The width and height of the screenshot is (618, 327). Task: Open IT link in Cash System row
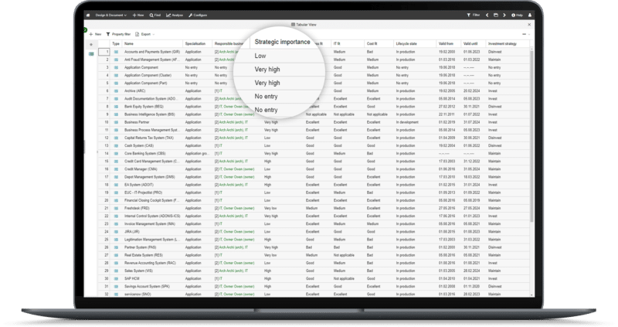point(221,145)
